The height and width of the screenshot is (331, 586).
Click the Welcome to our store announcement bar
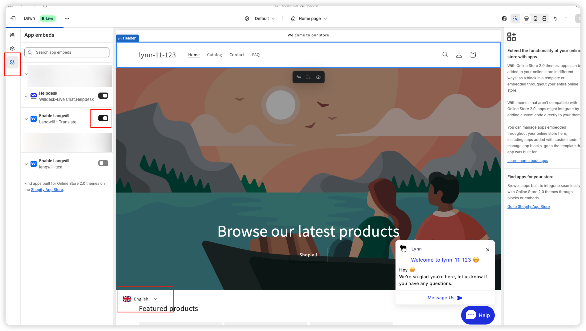pyautogui.click(x=308, y=35)
